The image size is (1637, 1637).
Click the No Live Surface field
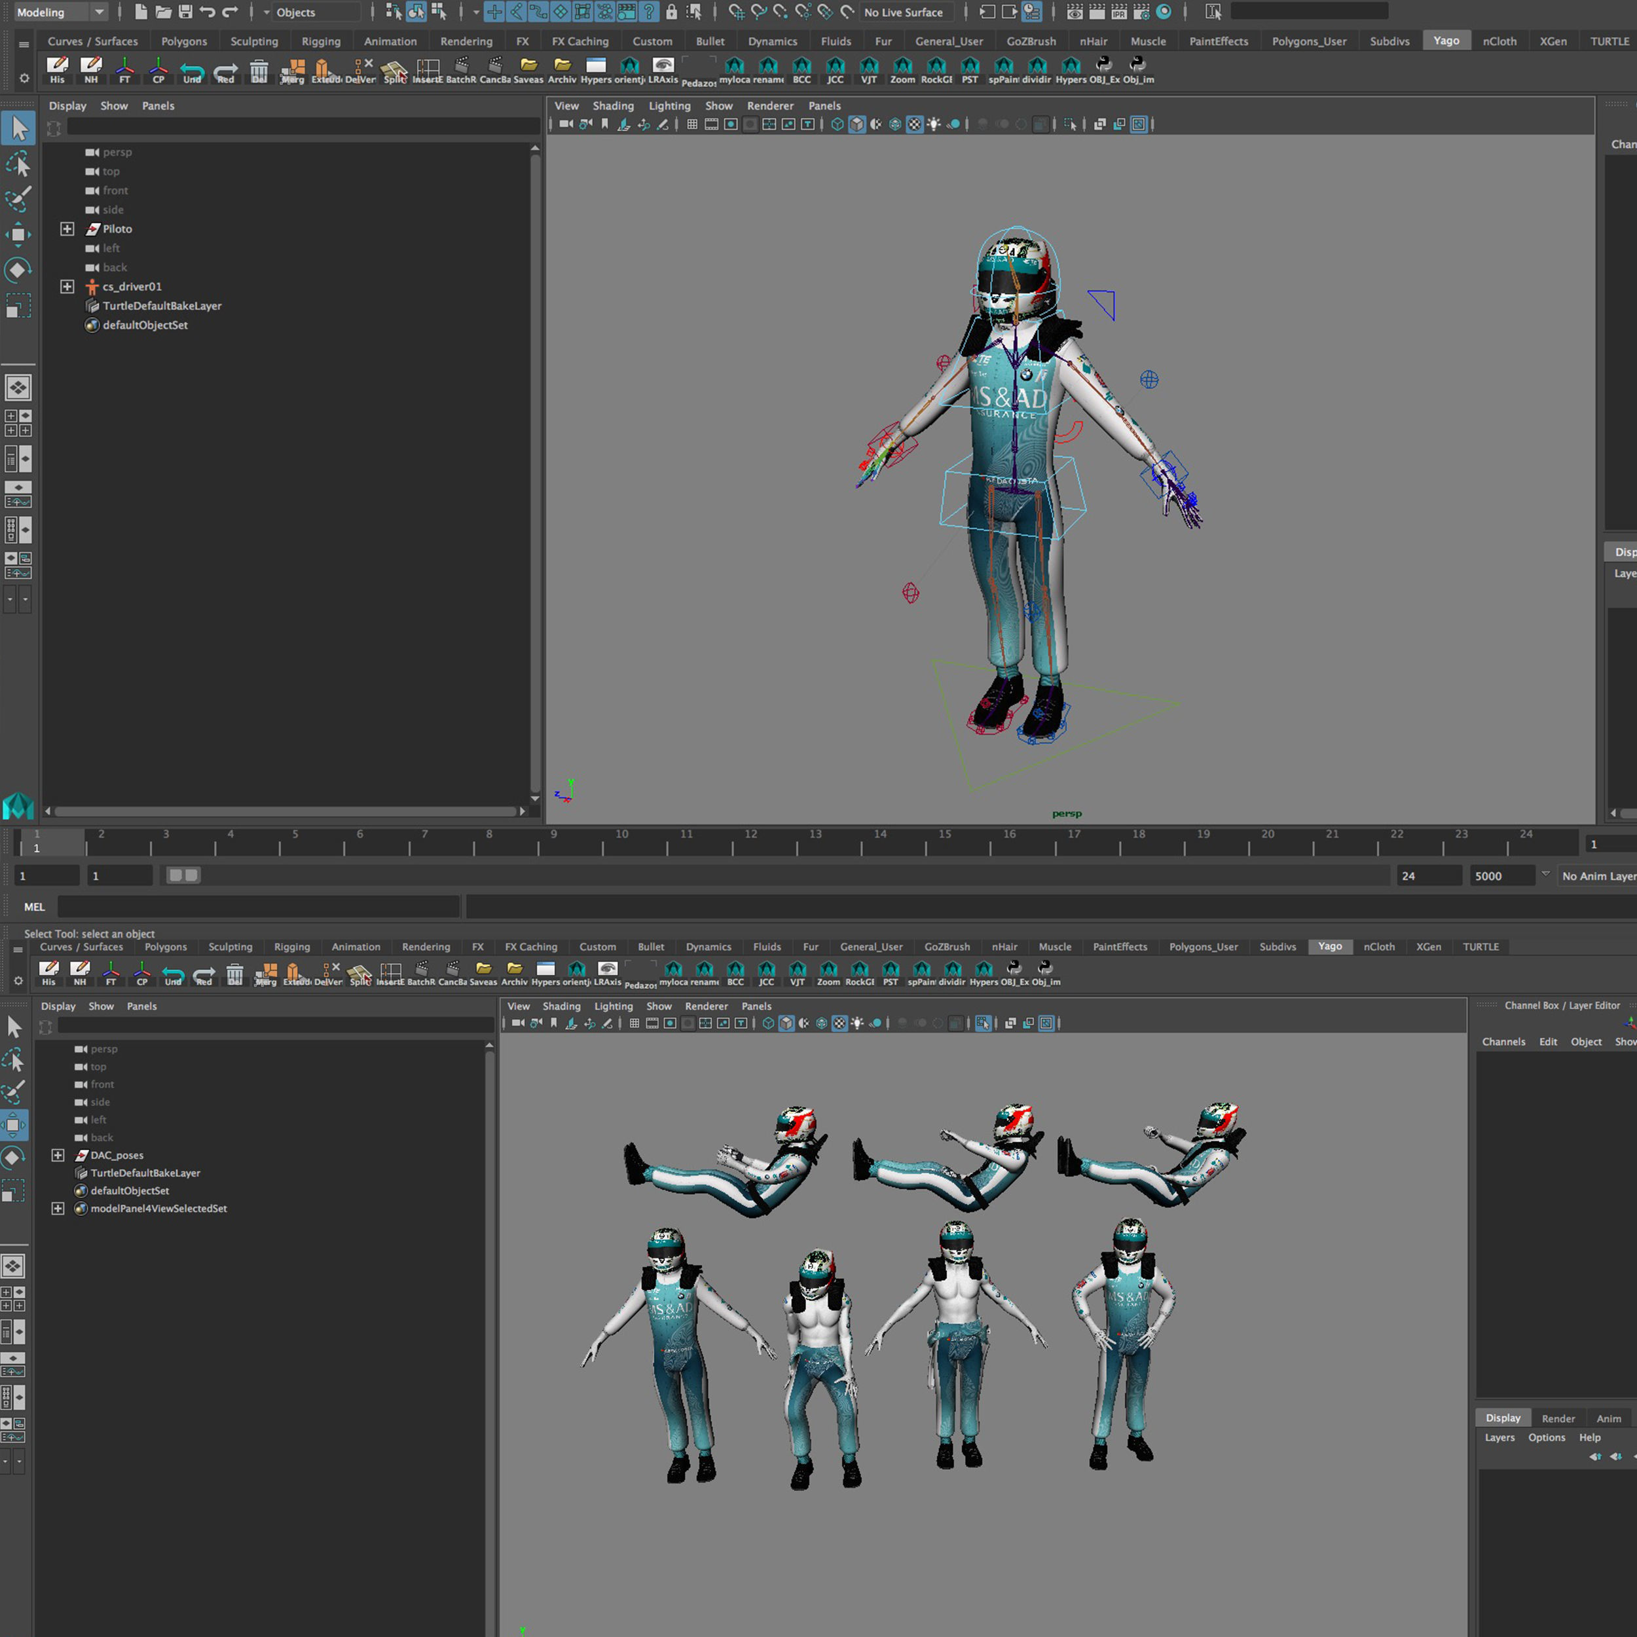903,12
